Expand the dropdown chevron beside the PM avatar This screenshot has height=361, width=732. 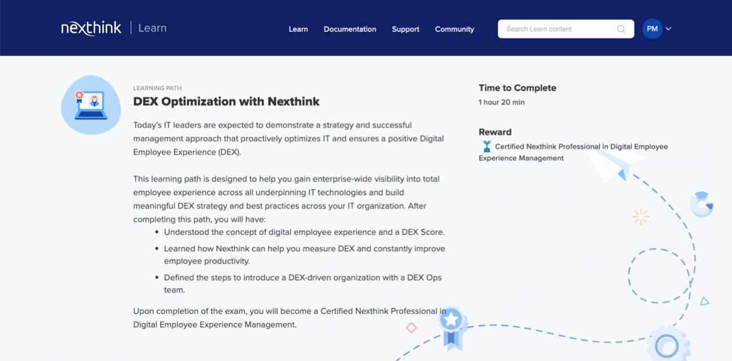[668, 29]
